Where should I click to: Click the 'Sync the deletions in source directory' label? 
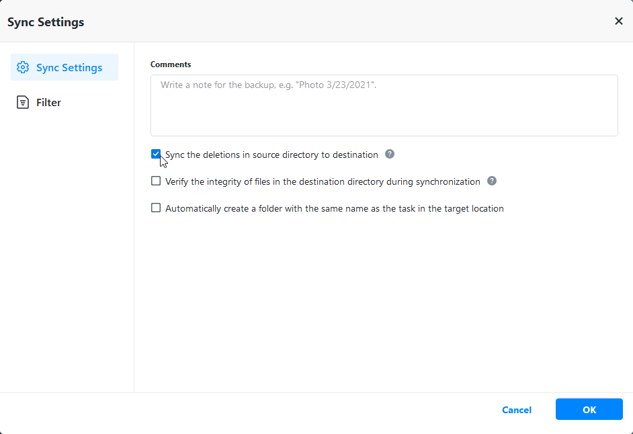(271, 155)
